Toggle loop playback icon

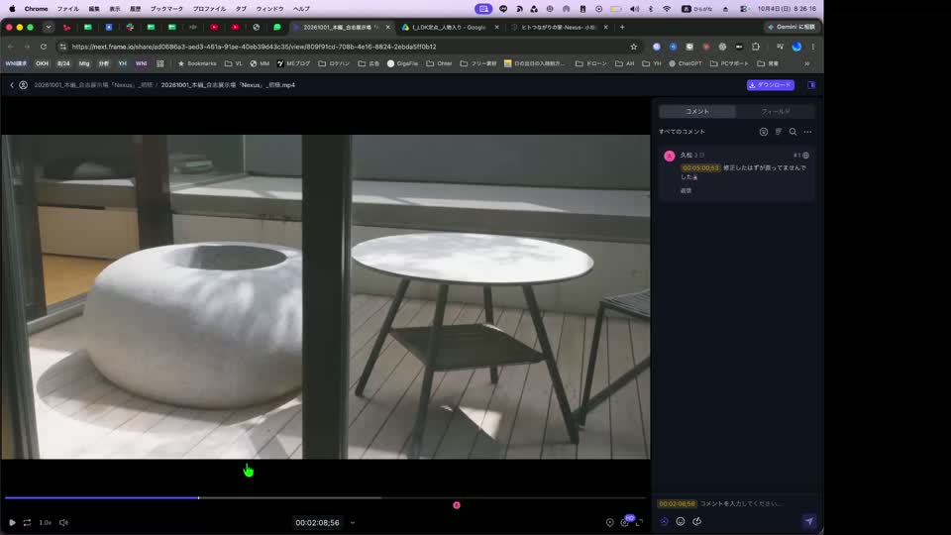tap(28, 522)
